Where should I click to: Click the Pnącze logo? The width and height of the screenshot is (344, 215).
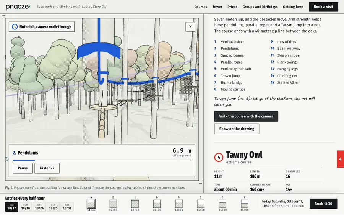coord(18,7)
